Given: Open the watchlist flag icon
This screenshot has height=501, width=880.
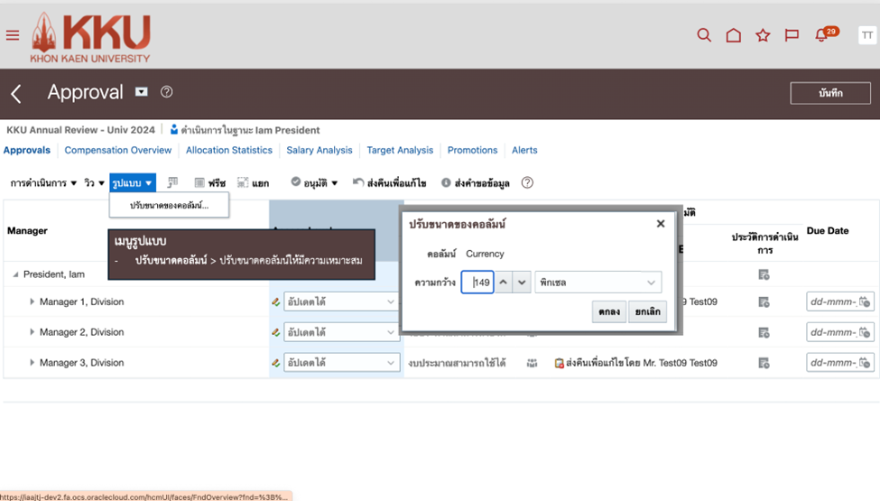Looking at the screenshot, I should pos(792,35).
